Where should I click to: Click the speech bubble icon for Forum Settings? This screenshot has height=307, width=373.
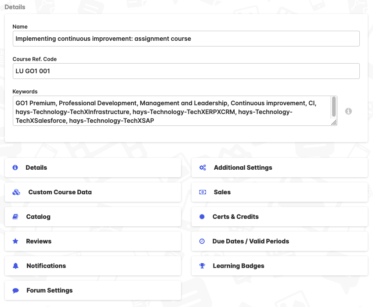[15, 290]
